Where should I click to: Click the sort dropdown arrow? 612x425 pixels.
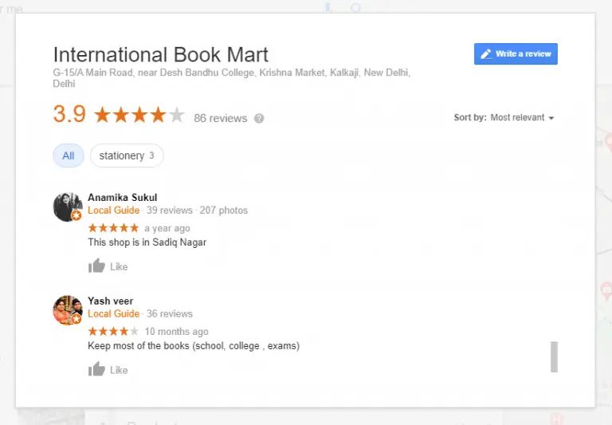click(551, 118)
